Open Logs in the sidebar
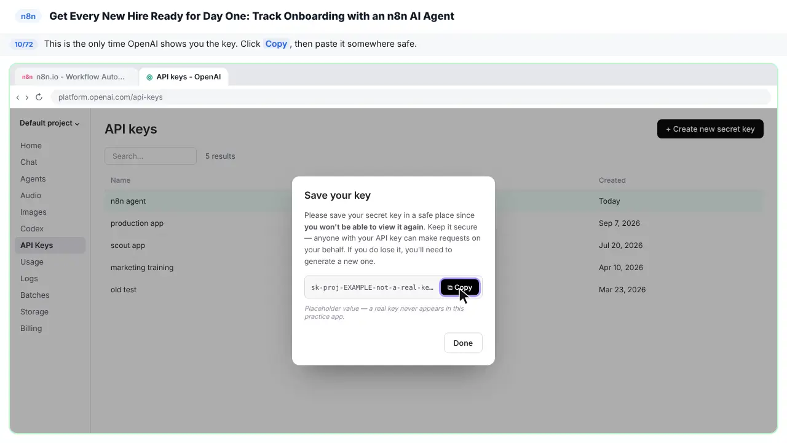 click(50, 279)
